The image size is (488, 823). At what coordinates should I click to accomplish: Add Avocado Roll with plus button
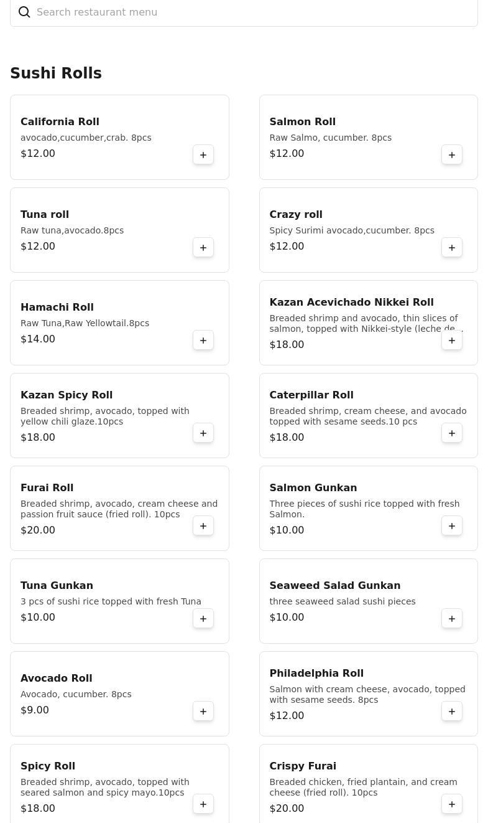(x=203, y=712)
